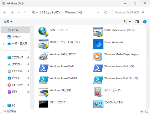
Task: Go up one folder level
Action: point(25,13)
